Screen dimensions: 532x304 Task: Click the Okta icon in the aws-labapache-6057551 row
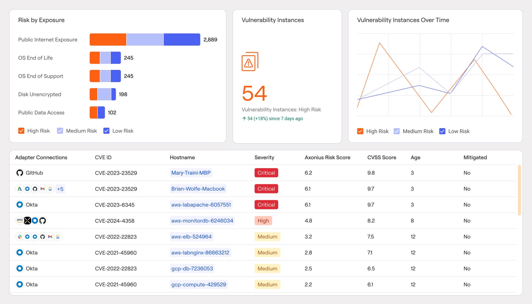pos(20,205)
